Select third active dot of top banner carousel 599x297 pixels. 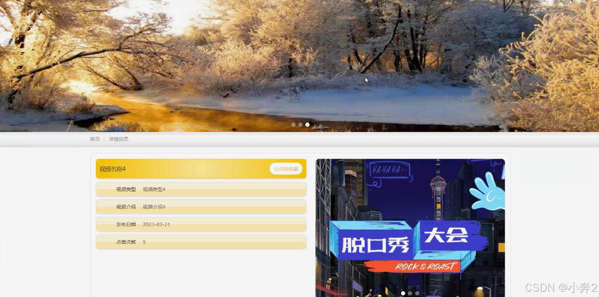coord(308,125)
